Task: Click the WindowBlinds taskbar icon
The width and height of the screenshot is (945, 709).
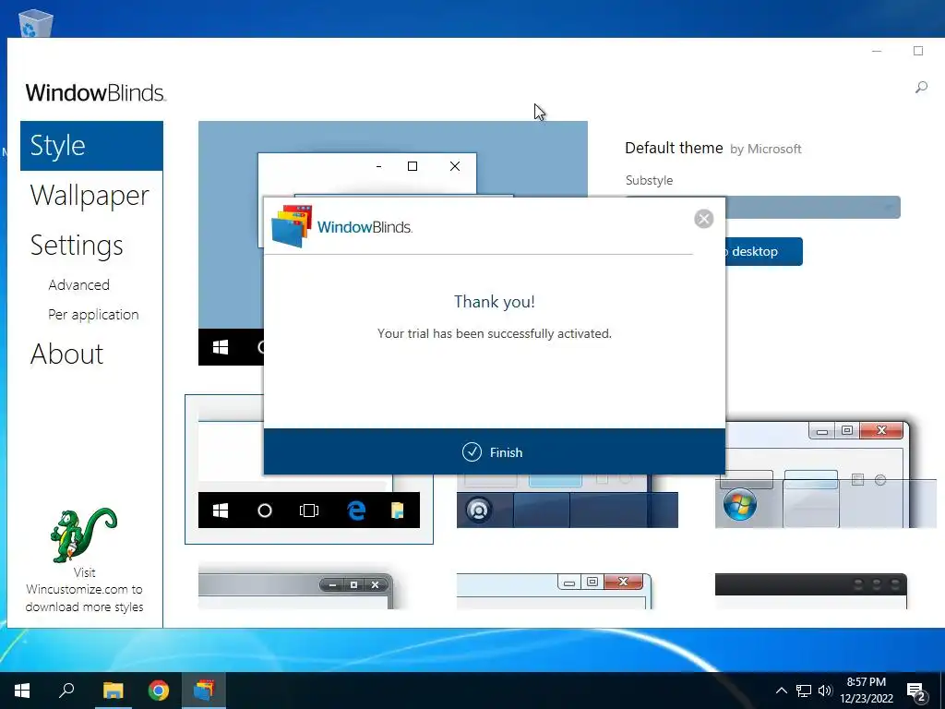Action: click(x=204, y=691)
